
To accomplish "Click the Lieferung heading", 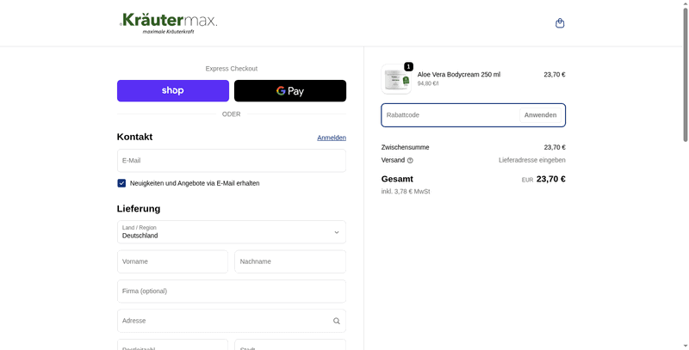I will [139, 209].
